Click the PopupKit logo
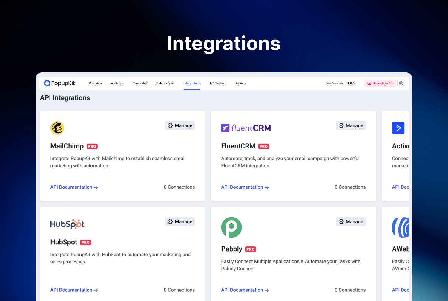Image resolution: width=448 pixels, height=301 pixels. click(59, 83)
